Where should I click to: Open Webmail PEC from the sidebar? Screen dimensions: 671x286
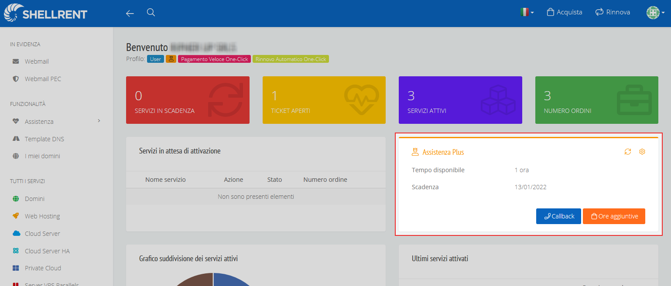point(43,79)
